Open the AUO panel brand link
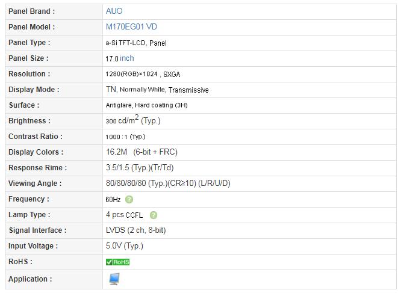 click(x=114, y=11)
